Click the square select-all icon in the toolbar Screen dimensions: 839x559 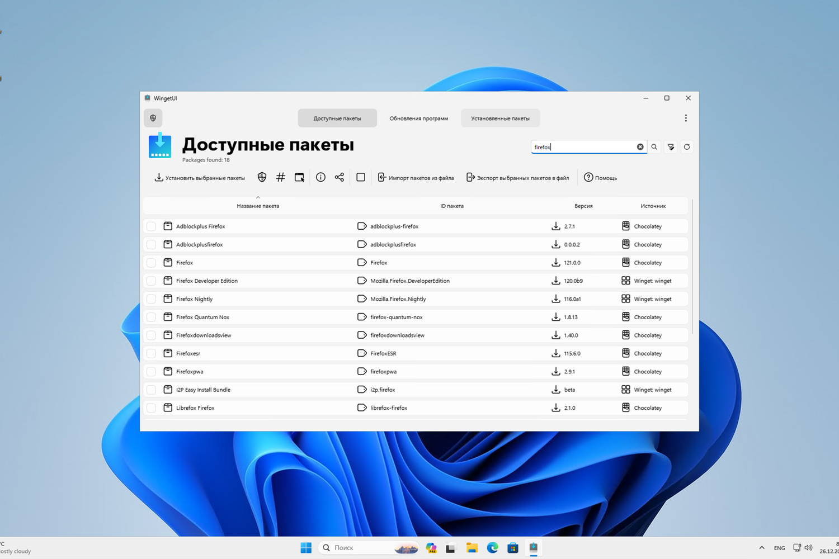(361, 177)
